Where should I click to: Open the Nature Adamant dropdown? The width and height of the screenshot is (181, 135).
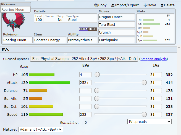(41, 130)
